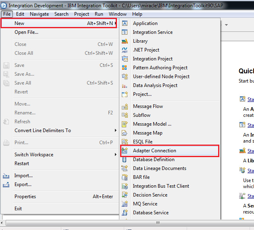Screen dimensions: 254x230
Task: Open Properties from File menu
Action: [x=60, y=197]
